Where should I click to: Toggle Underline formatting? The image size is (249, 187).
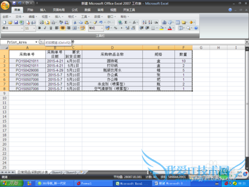click(51, 28)
